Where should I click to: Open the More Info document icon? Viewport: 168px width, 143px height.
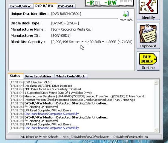pyautogui.click(x=126, y=14)
